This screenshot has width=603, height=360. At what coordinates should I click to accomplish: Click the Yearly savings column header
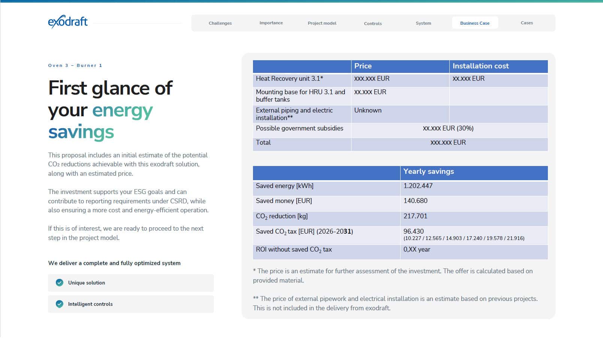click(474, 173)
